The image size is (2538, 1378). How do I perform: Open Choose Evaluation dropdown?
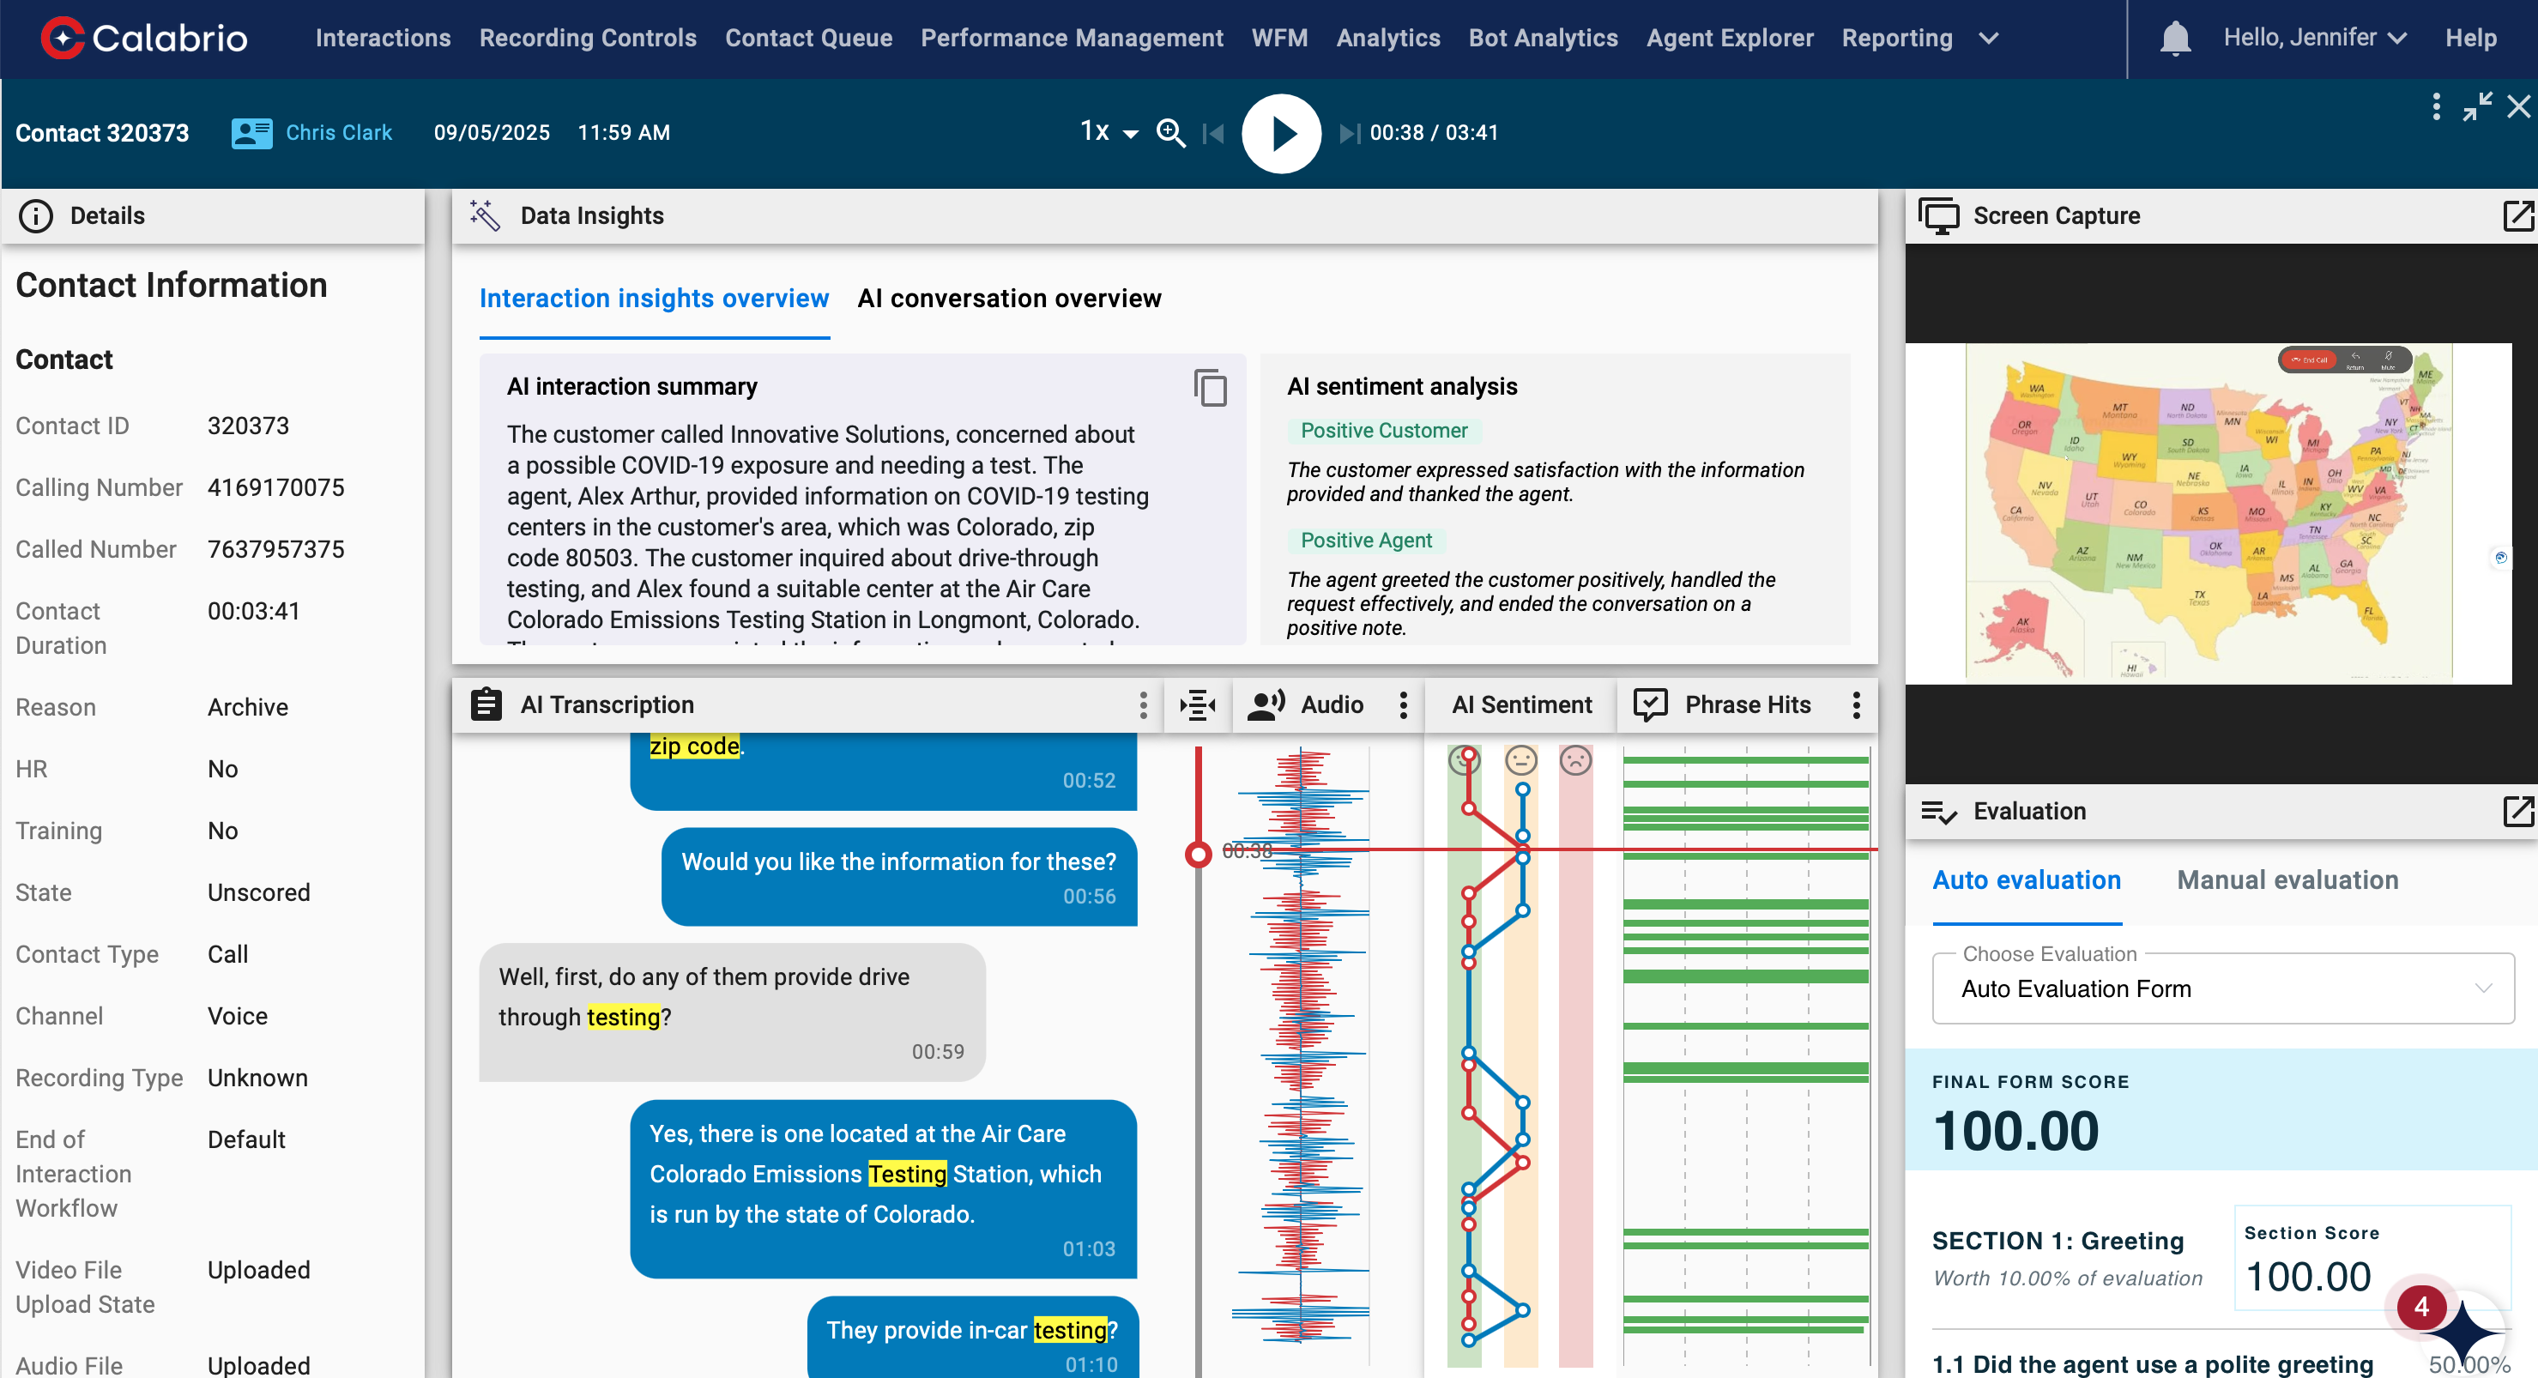[2223, 988]
